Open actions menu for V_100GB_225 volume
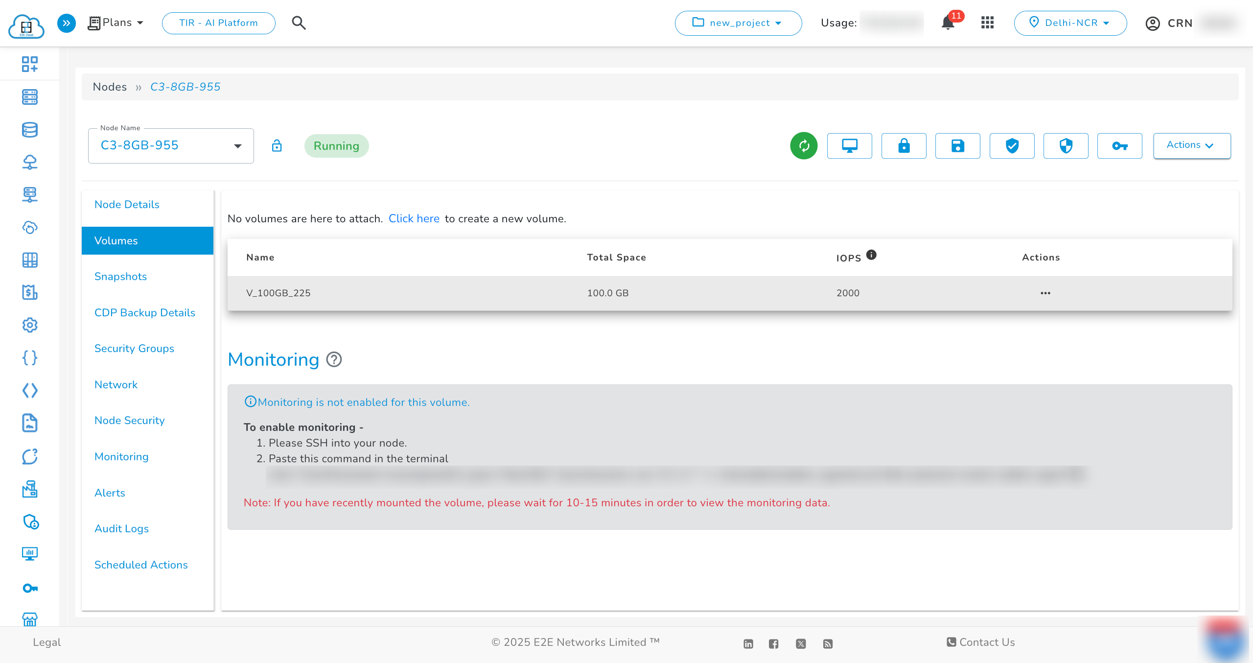Image resolution: width=1253 pixels, height=663 pixels. 1045,293
